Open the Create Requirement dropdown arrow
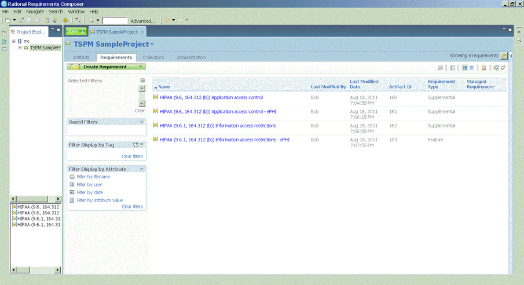 [x=141, y=67]
